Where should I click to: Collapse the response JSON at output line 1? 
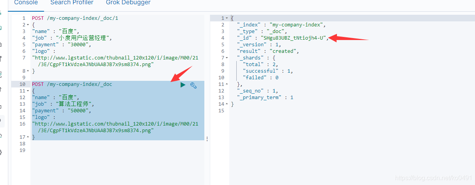click(x=227, y=18)
